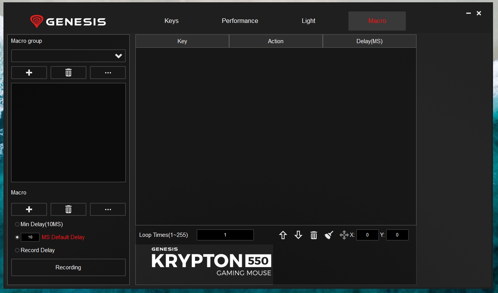Open macro group more options ellipsis

tap(108, 73)
